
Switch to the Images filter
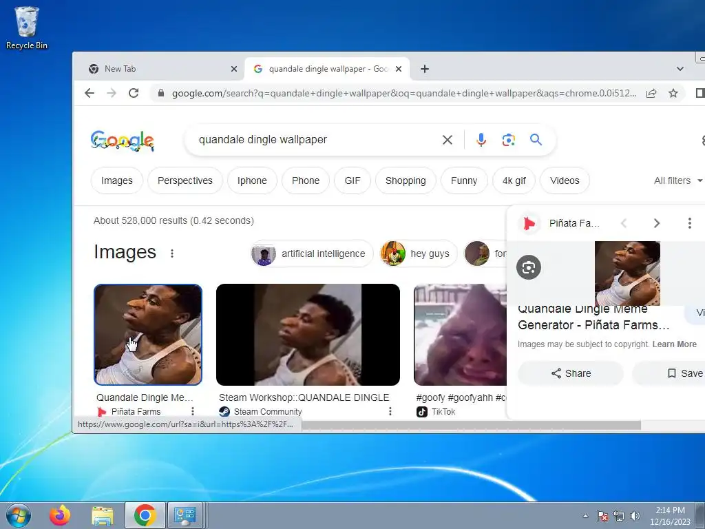point(117,180)
